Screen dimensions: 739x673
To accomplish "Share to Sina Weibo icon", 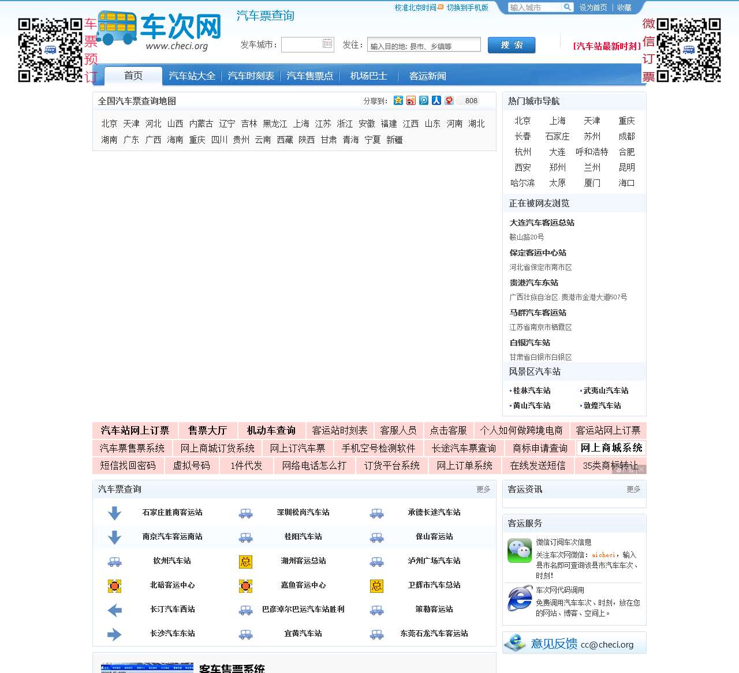I will (411, 100).
